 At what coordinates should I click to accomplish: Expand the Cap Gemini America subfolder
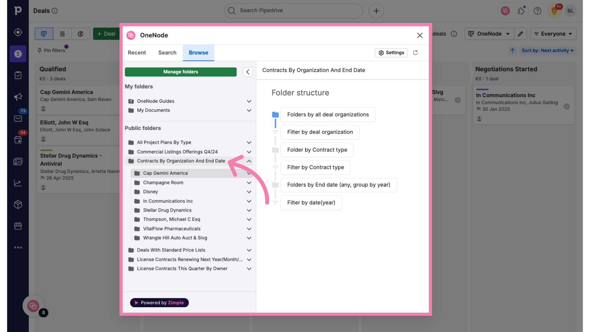[x=248, y=173]
